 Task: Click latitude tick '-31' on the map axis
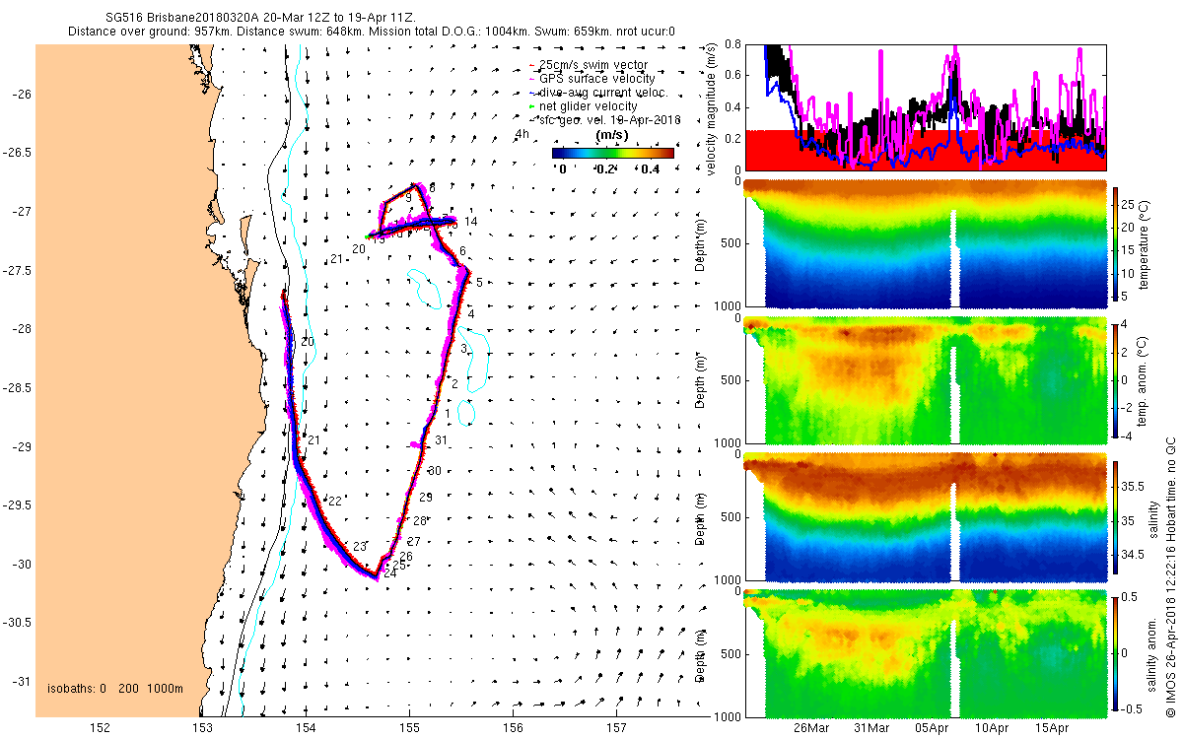pos(22,682)
